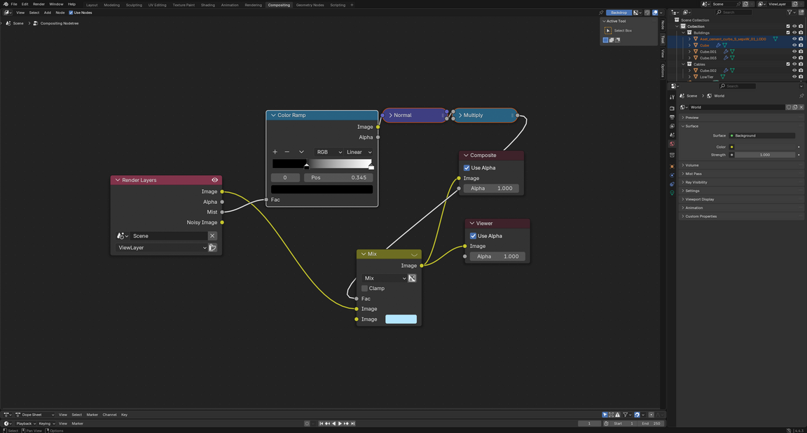Viewport: 807px width, 433px height.
Task: Open Output properties tab in Properties editor
Action: click(x=672, y=117)
